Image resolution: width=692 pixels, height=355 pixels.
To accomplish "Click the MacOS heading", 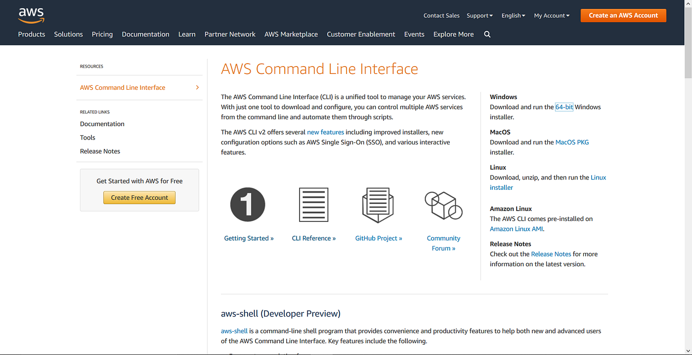I will 500,132.
